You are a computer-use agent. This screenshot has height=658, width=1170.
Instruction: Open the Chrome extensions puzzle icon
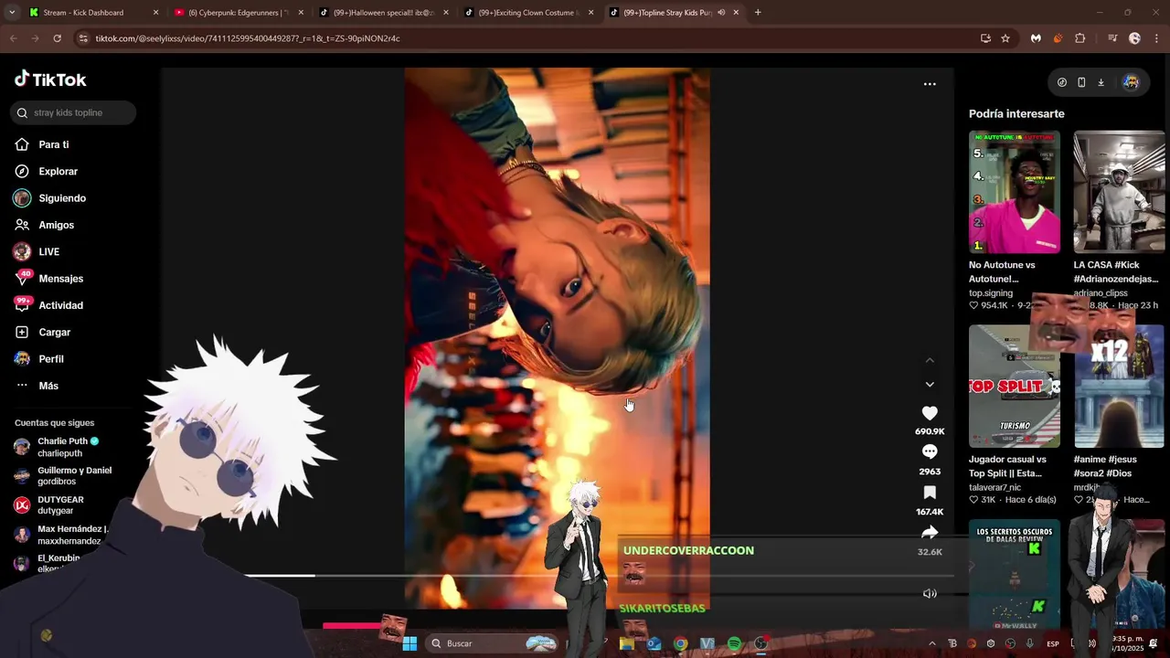pos(1080,38)
